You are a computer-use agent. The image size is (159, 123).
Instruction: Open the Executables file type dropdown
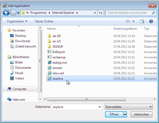pos(129,107)
